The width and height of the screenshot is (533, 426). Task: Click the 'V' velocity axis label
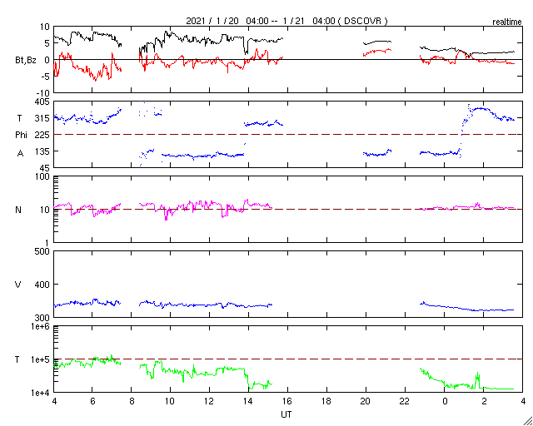pos(18,285)
